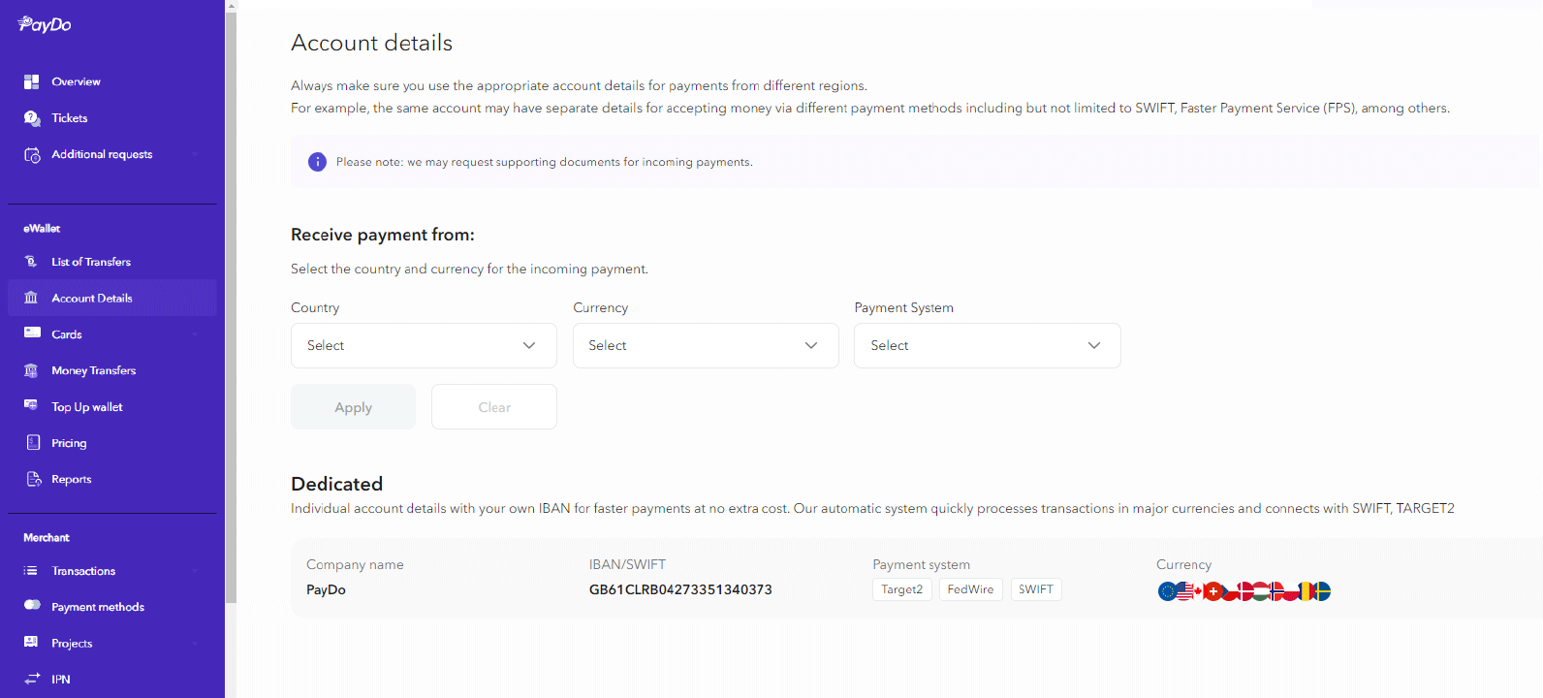The width and height of the screenshot is (1543, 698).
Task: Click the Top Up wallet icon
Action: [32, 406]
